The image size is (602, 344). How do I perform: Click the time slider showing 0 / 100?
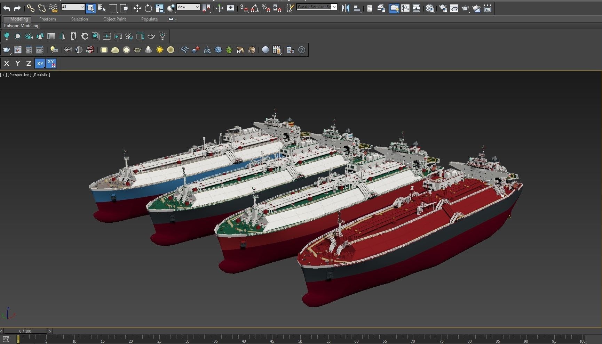click(x=25, y=331)
